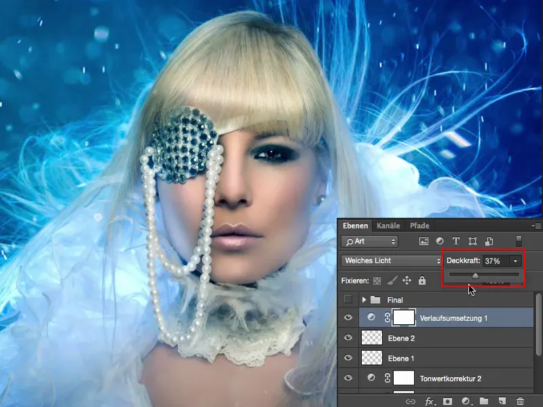Filter for shape layers icon
Viewport: 543px width, 407px height.
[472, 241]
